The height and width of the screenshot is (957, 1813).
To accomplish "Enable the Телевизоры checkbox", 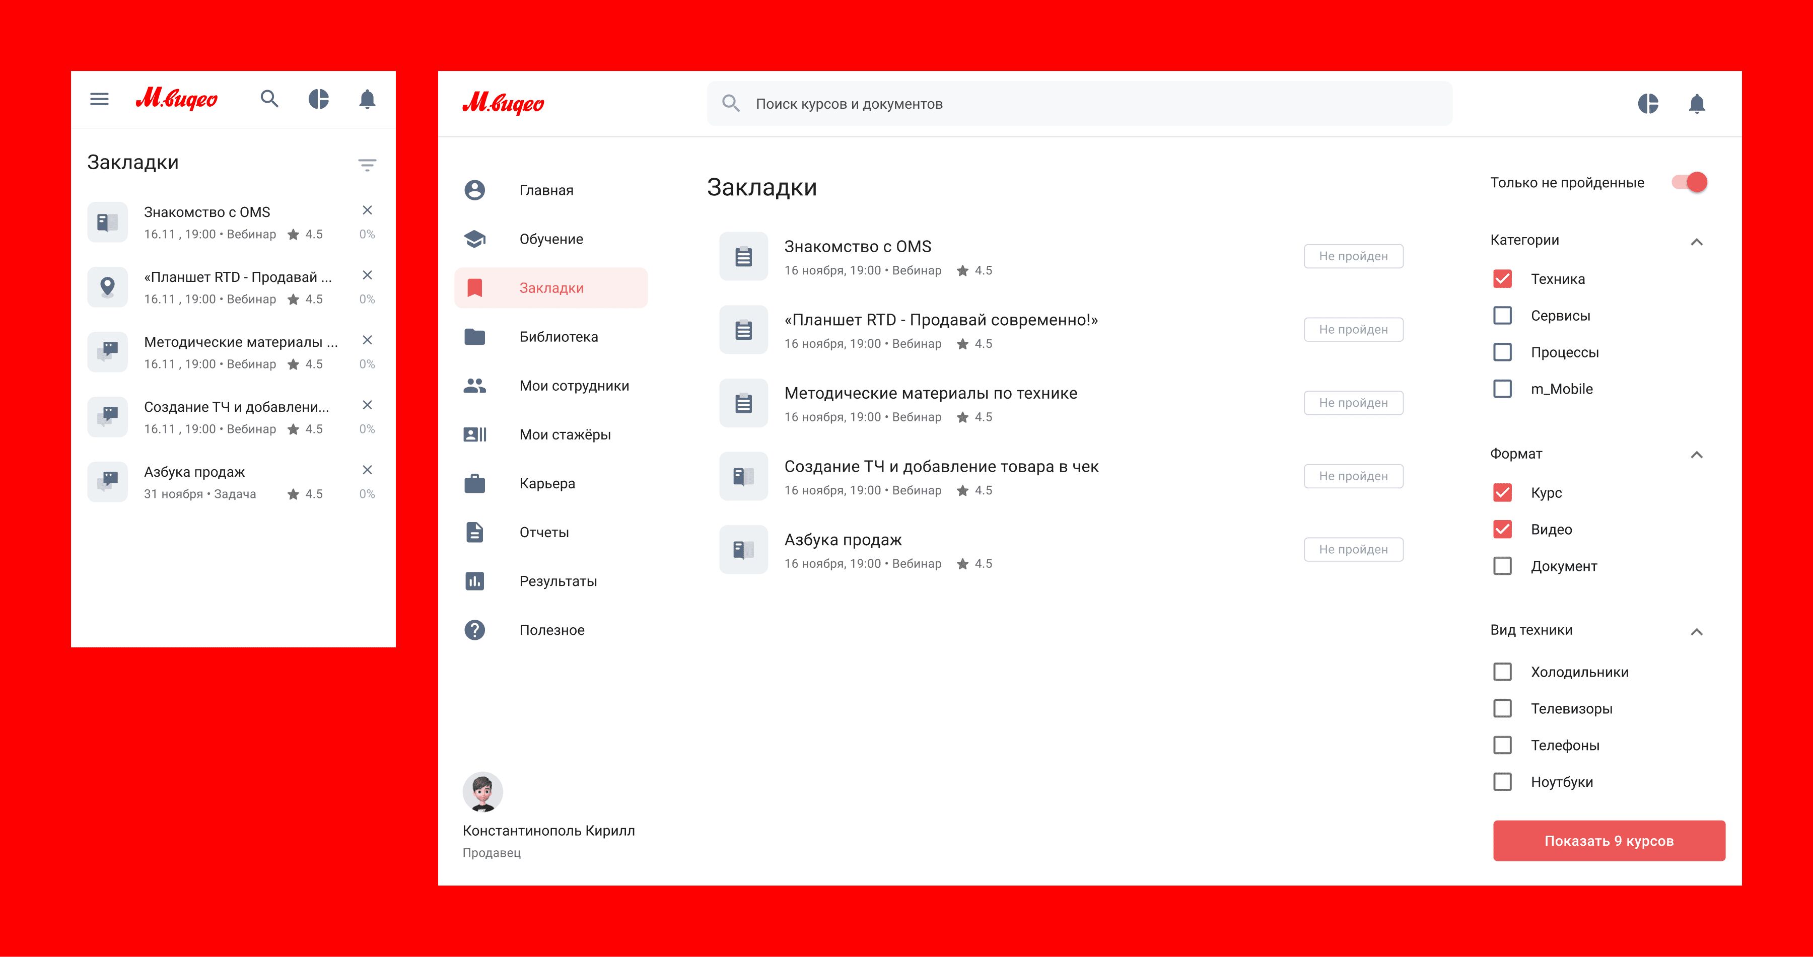I will (x=1502, y=709).
